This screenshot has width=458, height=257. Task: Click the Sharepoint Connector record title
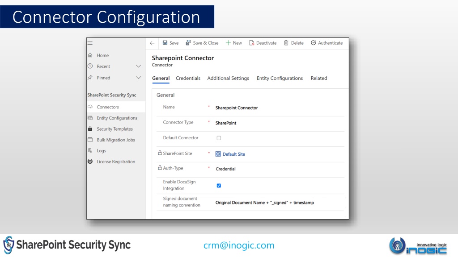coord(183,58)
